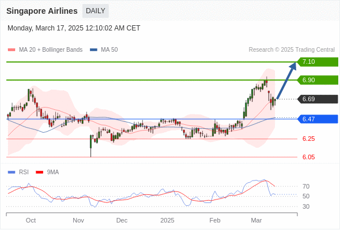Click the 6.69 current price tag
Image resolution: width=340 pixels, height=230 pixels.
pos(318,99)
